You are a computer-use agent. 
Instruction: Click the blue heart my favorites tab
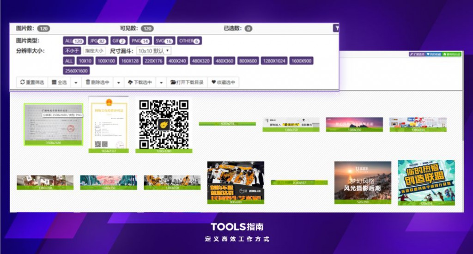tap(434, 54)
